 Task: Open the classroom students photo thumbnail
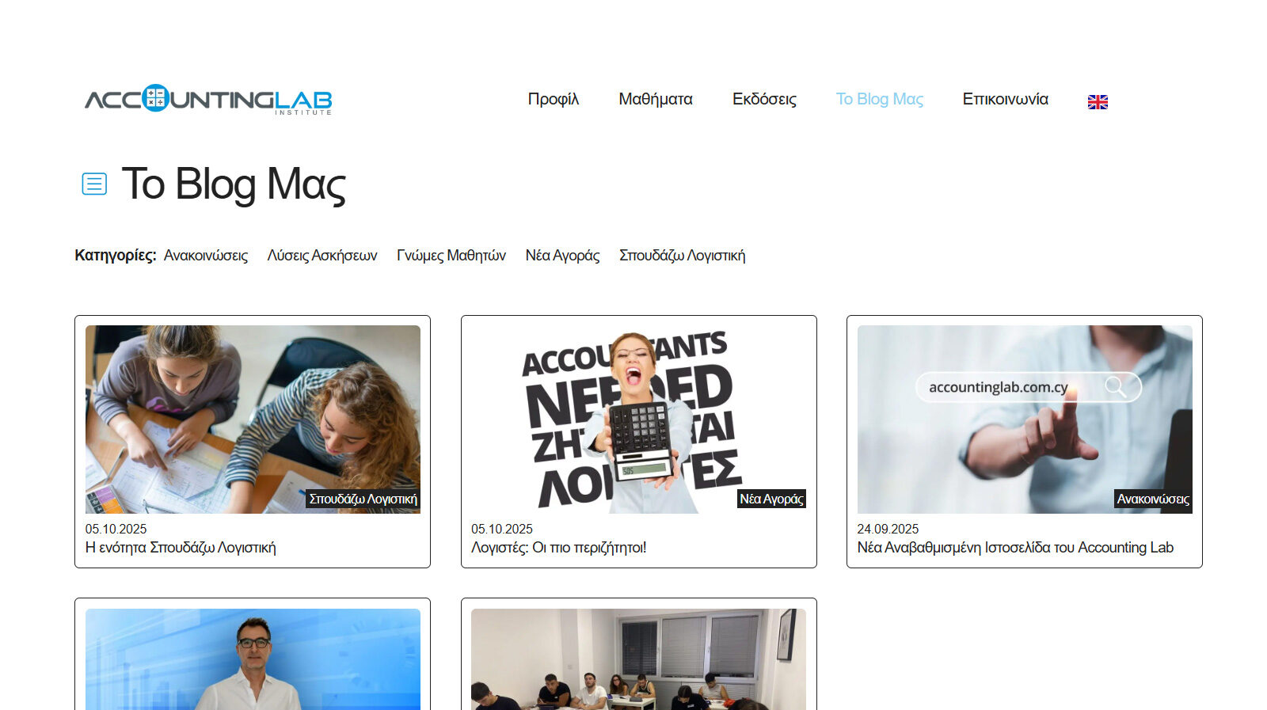coord(639,659)
